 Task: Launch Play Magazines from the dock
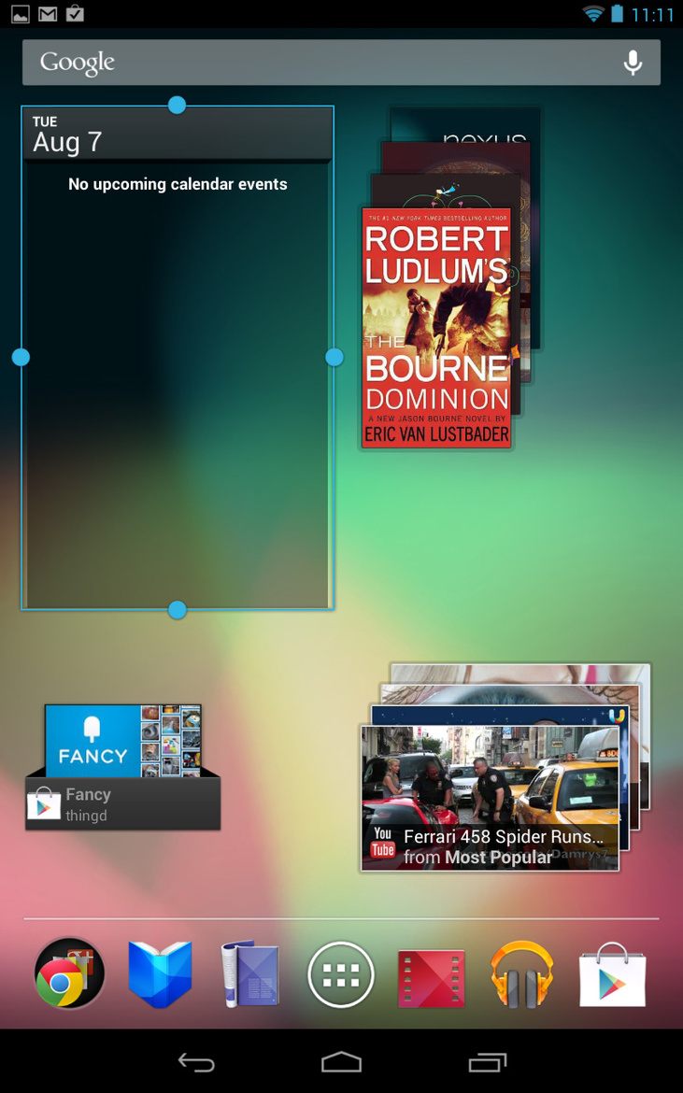click(250, 973)
